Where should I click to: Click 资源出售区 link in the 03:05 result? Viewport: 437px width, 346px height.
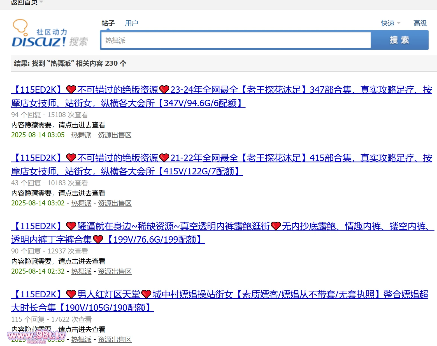[x=115, y=135]
